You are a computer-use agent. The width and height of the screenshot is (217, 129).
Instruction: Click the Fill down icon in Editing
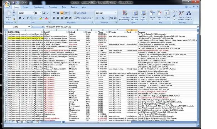pos(174,15)
